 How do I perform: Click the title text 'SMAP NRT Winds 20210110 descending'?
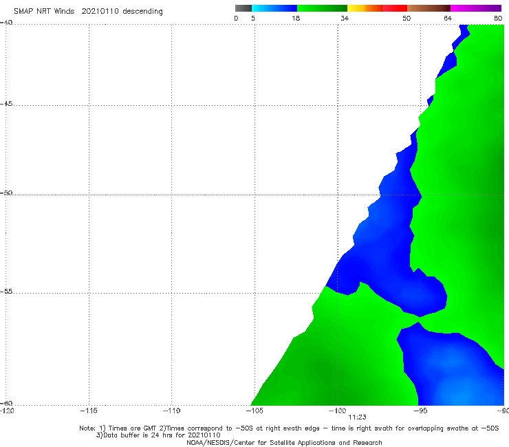88,11
